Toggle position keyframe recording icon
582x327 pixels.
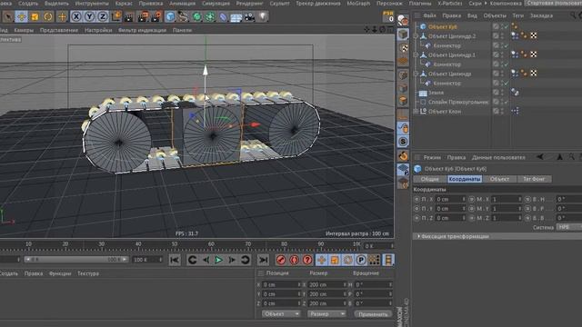(x=321, y=260)
